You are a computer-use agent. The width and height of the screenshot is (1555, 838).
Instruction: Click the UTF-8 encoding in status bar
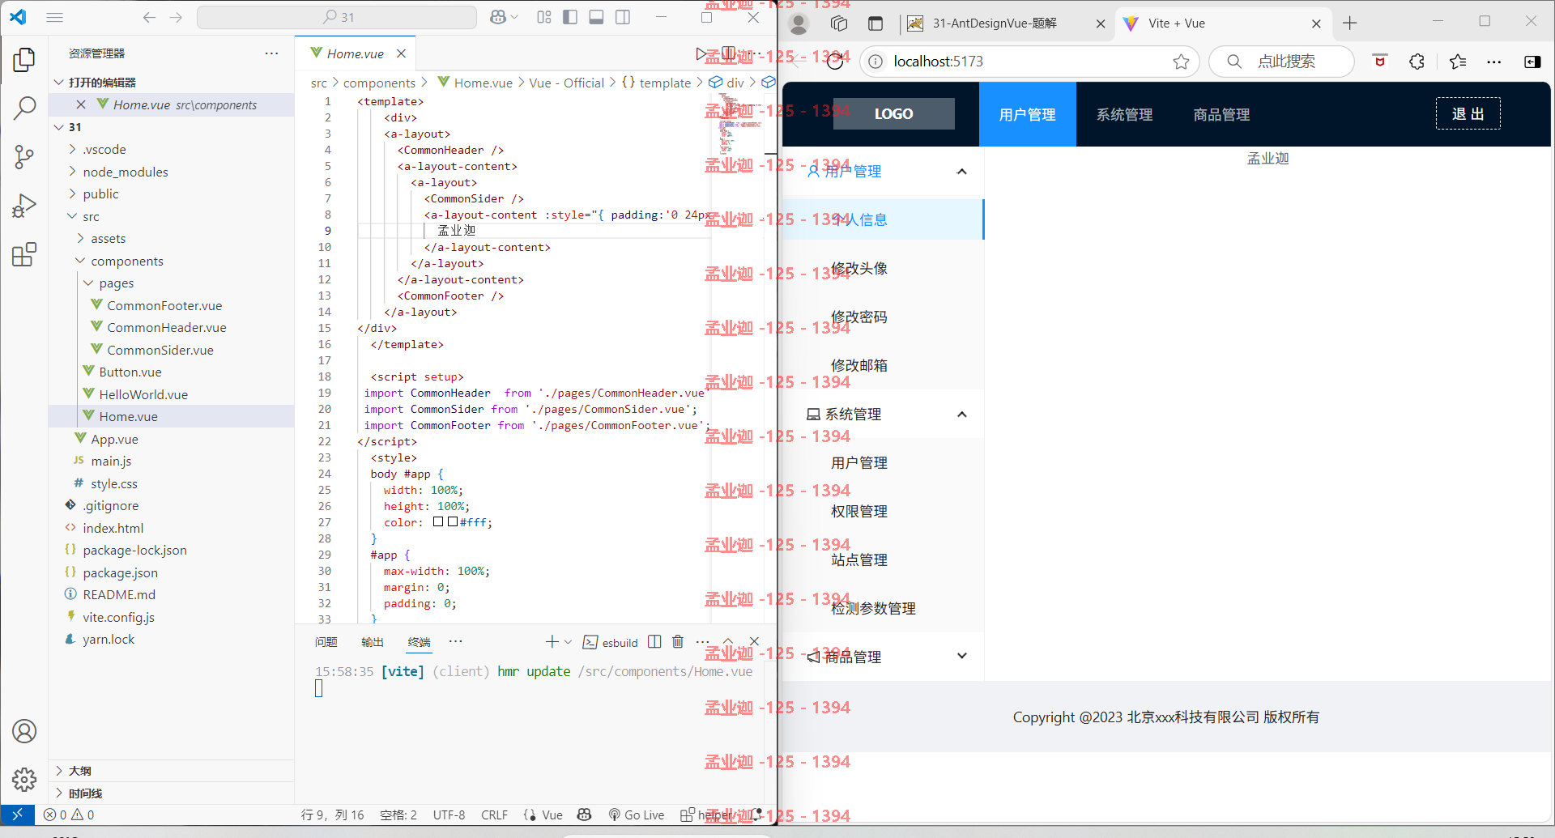449,815
